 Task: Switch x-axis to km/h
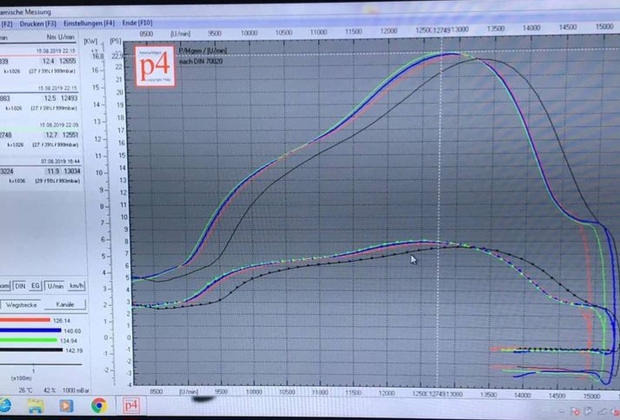(x=75, y=285)
